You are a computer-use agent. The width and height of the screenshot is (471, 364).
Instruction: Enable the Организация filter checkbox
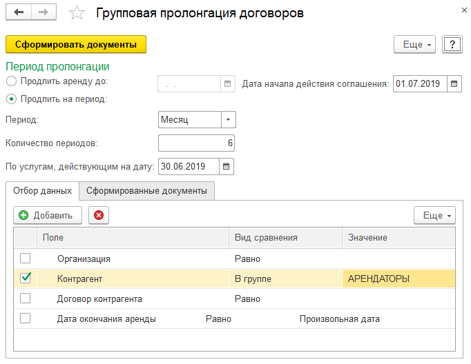(26, 259)
